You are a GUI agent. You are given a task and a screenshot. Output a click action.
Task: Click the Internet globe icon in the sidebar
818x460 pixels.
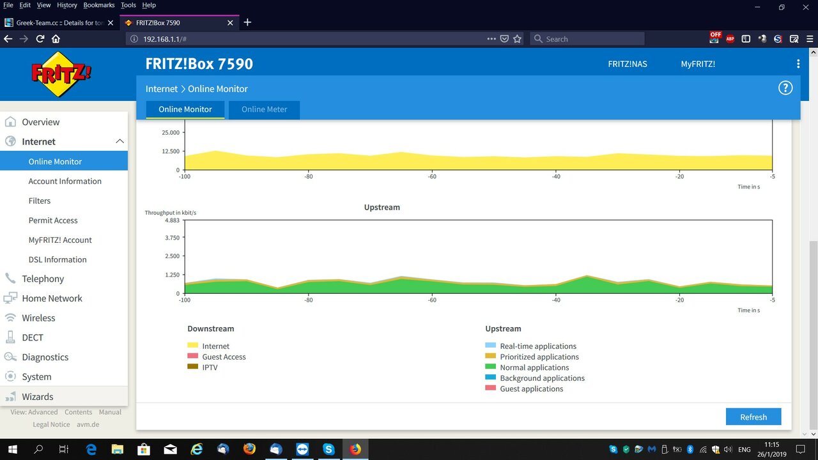pos(10,142)
